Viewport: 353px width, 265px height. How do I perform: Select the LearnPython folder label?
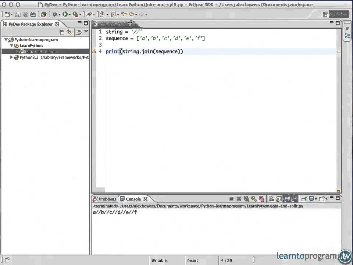coord(31,46)
